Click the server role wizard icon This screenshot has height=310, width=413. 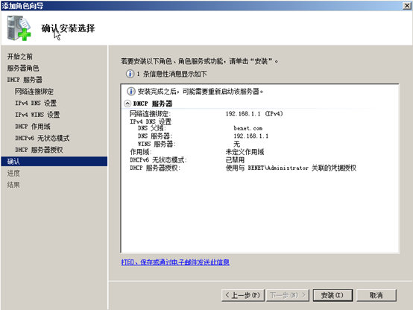19,28
